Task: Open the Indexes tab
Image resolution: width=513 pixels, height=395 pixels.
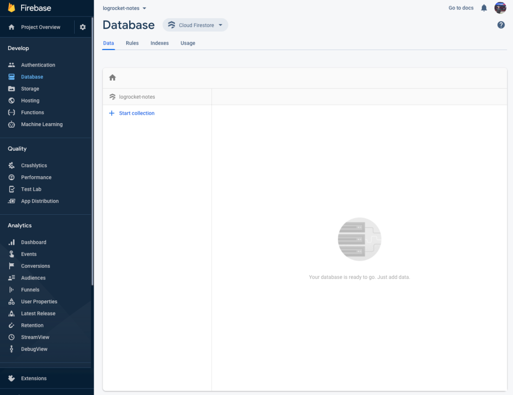Action: [159, 43]
